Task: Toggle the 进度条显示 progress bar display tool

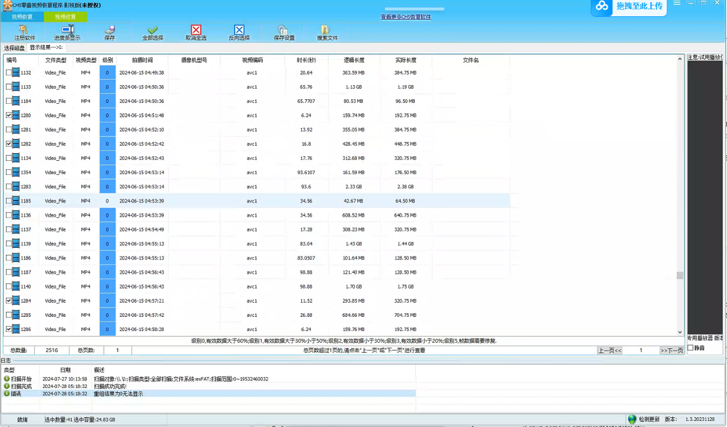Action: (x=67, y=30)
